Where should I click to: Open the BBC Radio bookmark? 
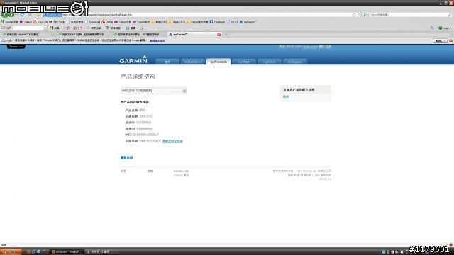(x=57, y=22)
